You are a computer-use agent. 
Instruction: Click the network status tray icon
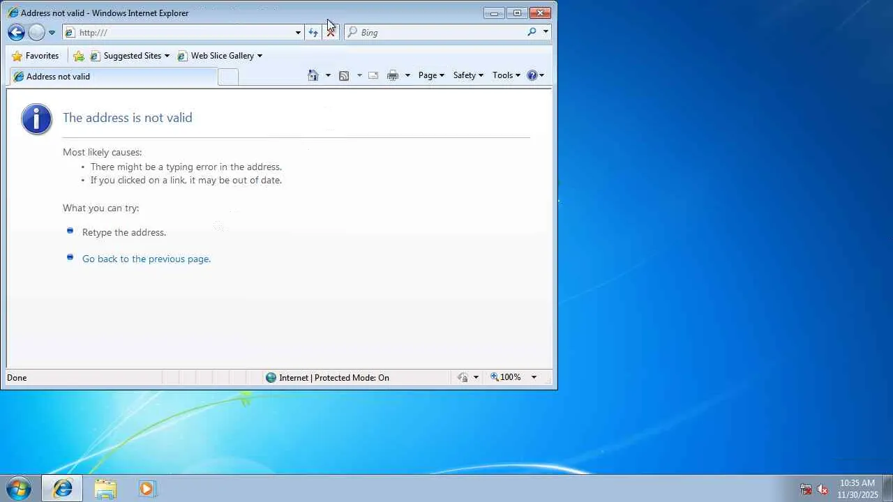click(806, 489)
